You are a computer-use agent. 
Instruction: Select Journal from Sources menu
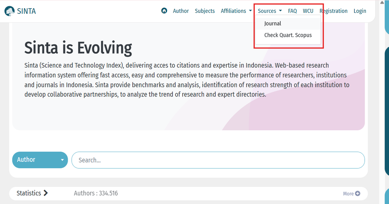pyautogui.click(x=288, y=24)
